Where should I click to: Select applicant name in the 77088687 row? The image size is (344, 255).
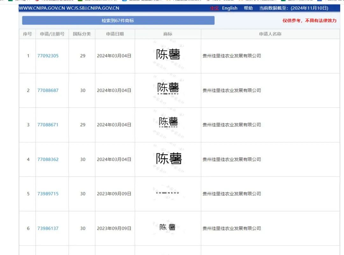coord(232,90)
